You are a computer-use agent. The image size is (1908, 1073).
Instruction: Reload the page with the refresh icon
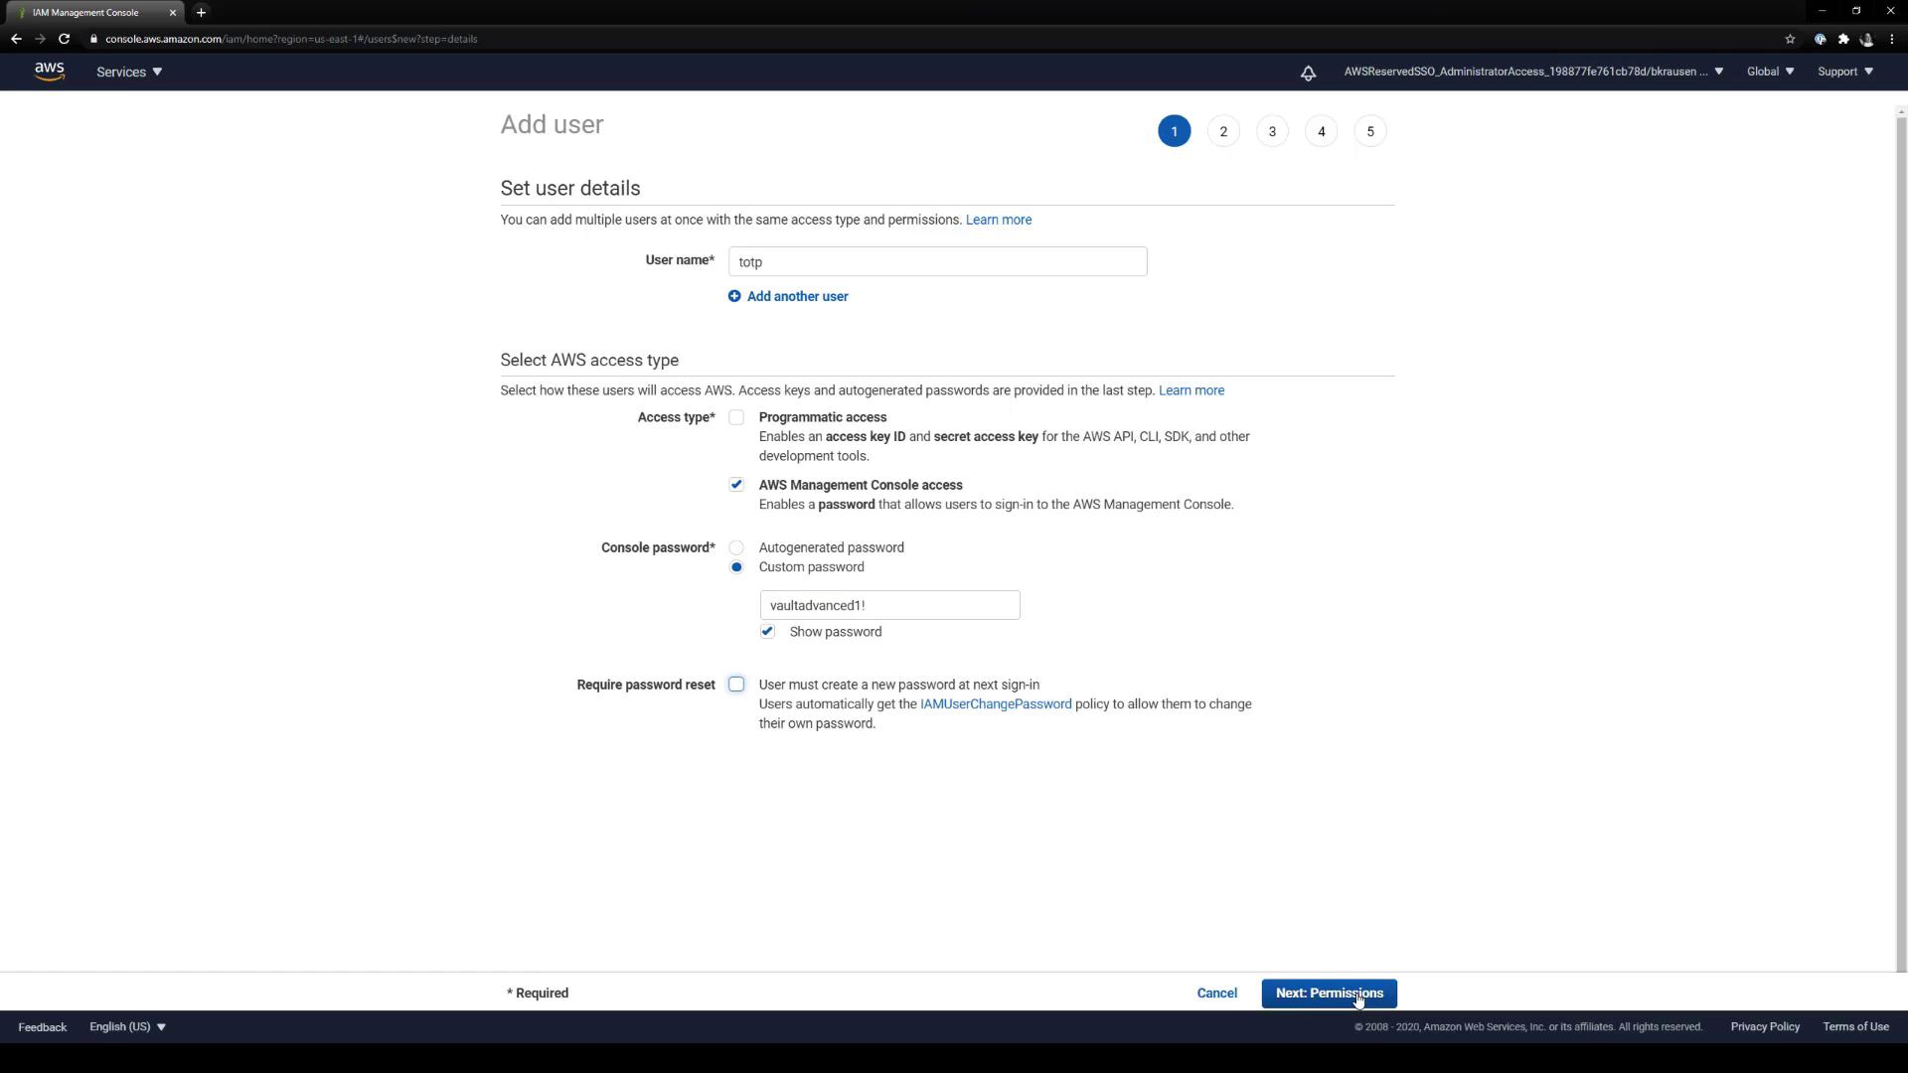tap(64, 39)
